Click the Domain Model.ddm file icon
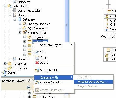This screenshot has width=116, height=98. point(15,10)
